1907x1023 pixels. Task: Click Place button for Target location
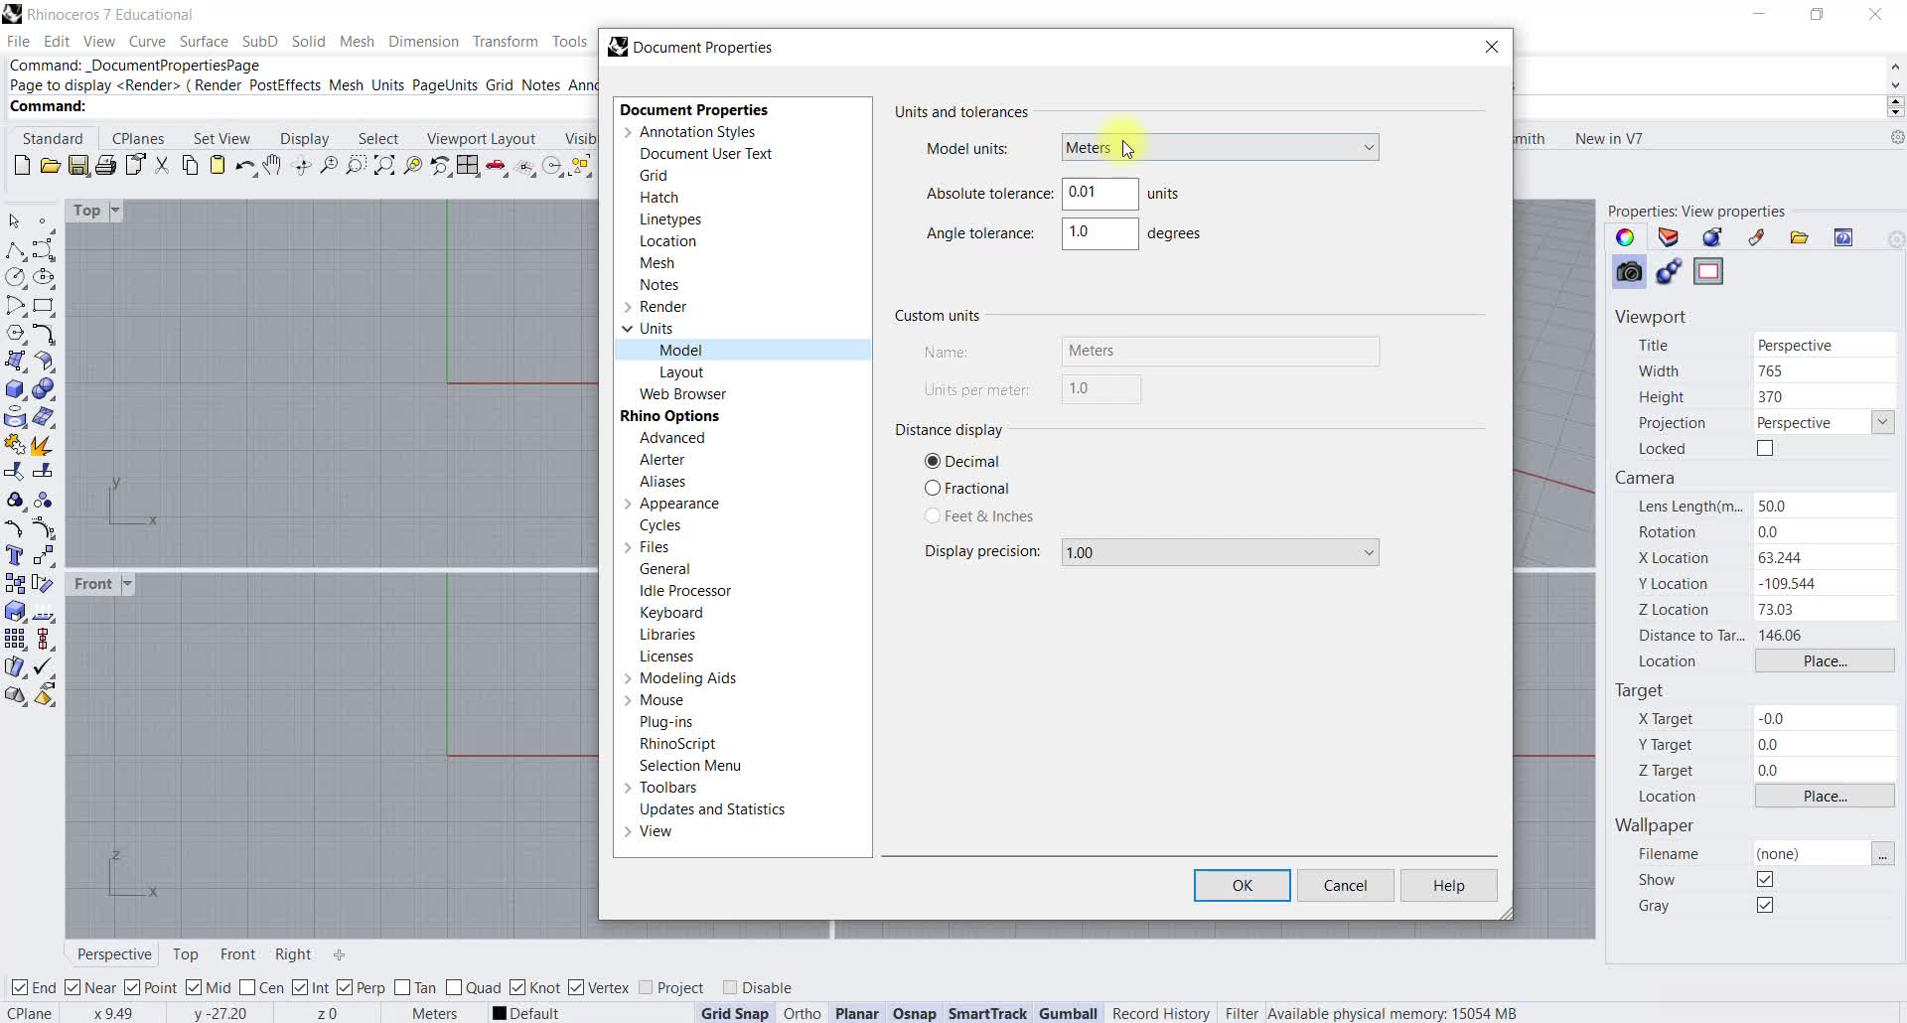tap(1825, 797)
